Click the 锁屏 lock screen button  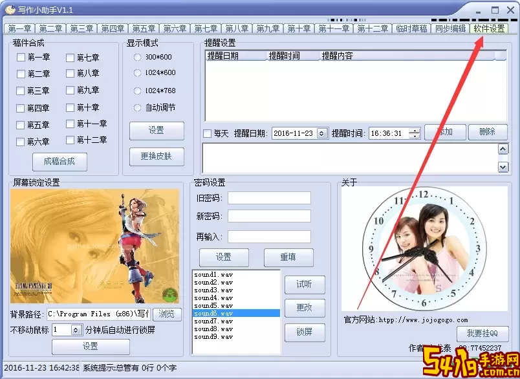coord(305,332)
